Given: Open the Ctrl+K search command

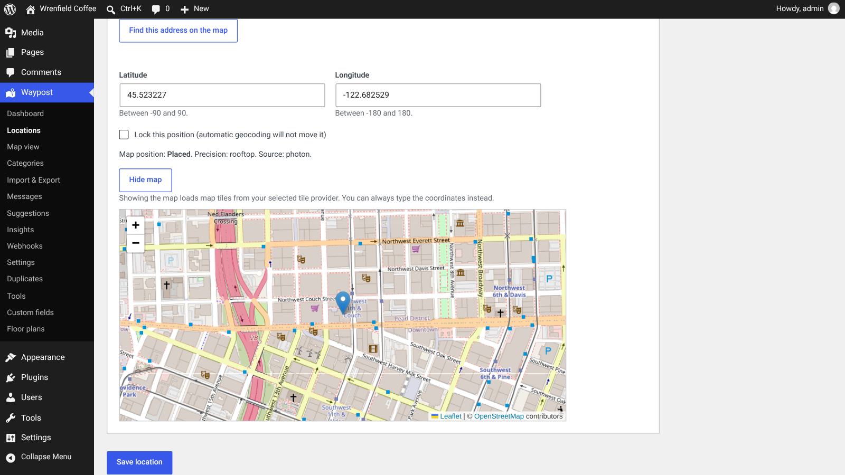Looking at the screenshot, I should (124, 9).
